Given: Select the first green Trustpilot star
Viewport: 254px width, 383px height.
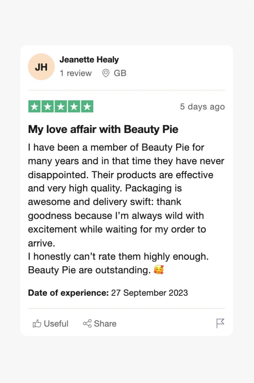Looking at the screenshot, I should (34, 107).
